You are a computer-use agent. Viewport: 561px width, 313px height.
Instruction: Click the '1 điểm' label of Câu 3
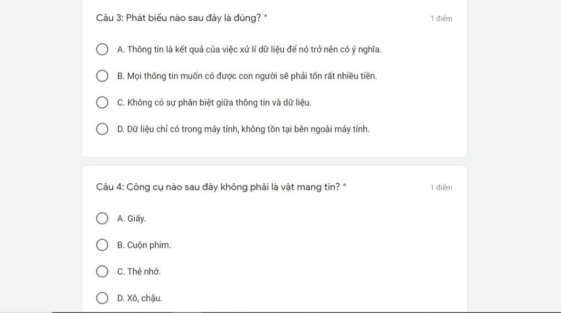(x=441, y=19)
